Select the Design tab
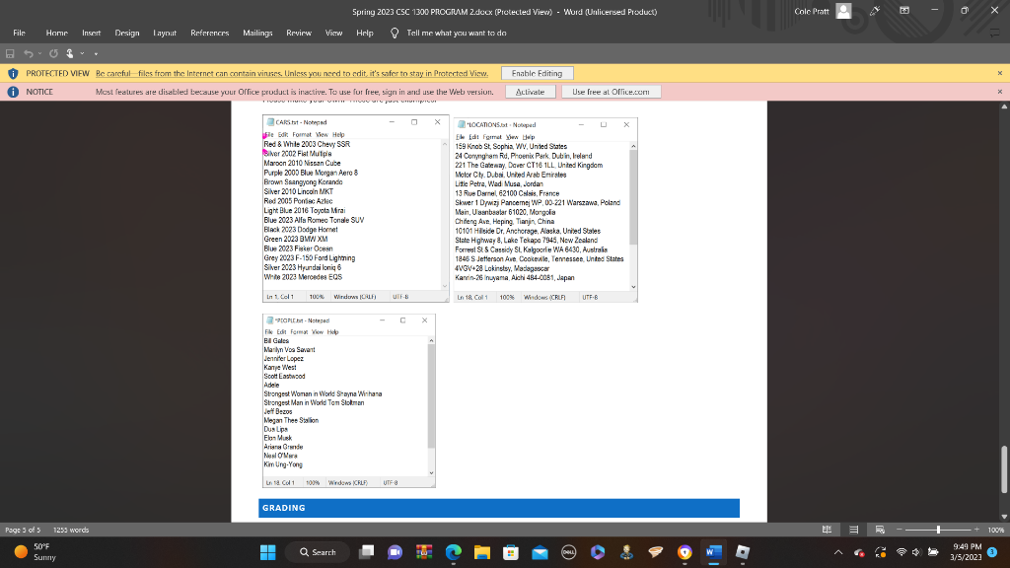The height and width of the screenshot is (568, 1010). (127, 33)
